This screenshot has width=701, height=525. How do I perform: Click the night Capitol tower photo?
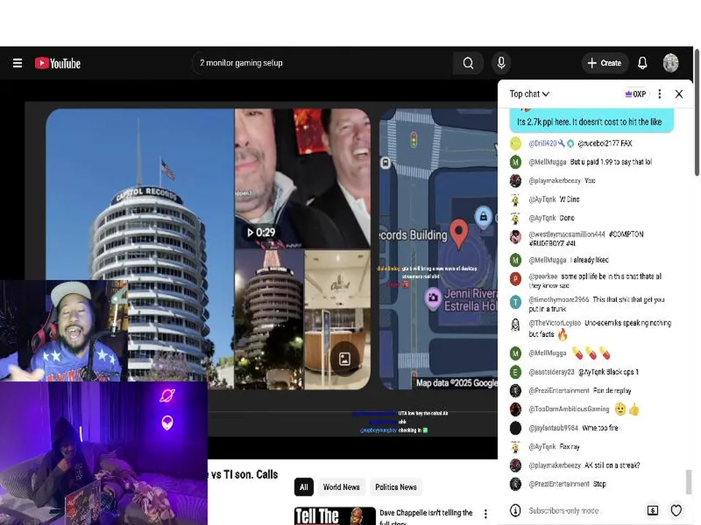pos(269,319)
